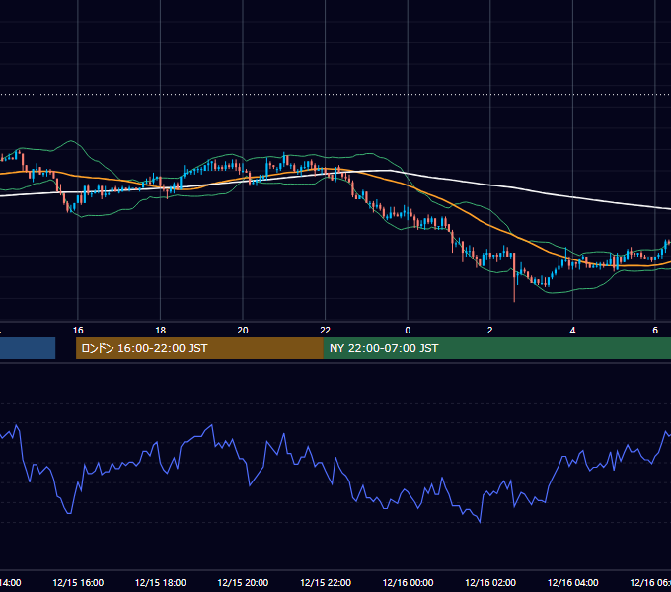Click the 20 hour axis label
The image size is (671, 592).
click(243, 331)
